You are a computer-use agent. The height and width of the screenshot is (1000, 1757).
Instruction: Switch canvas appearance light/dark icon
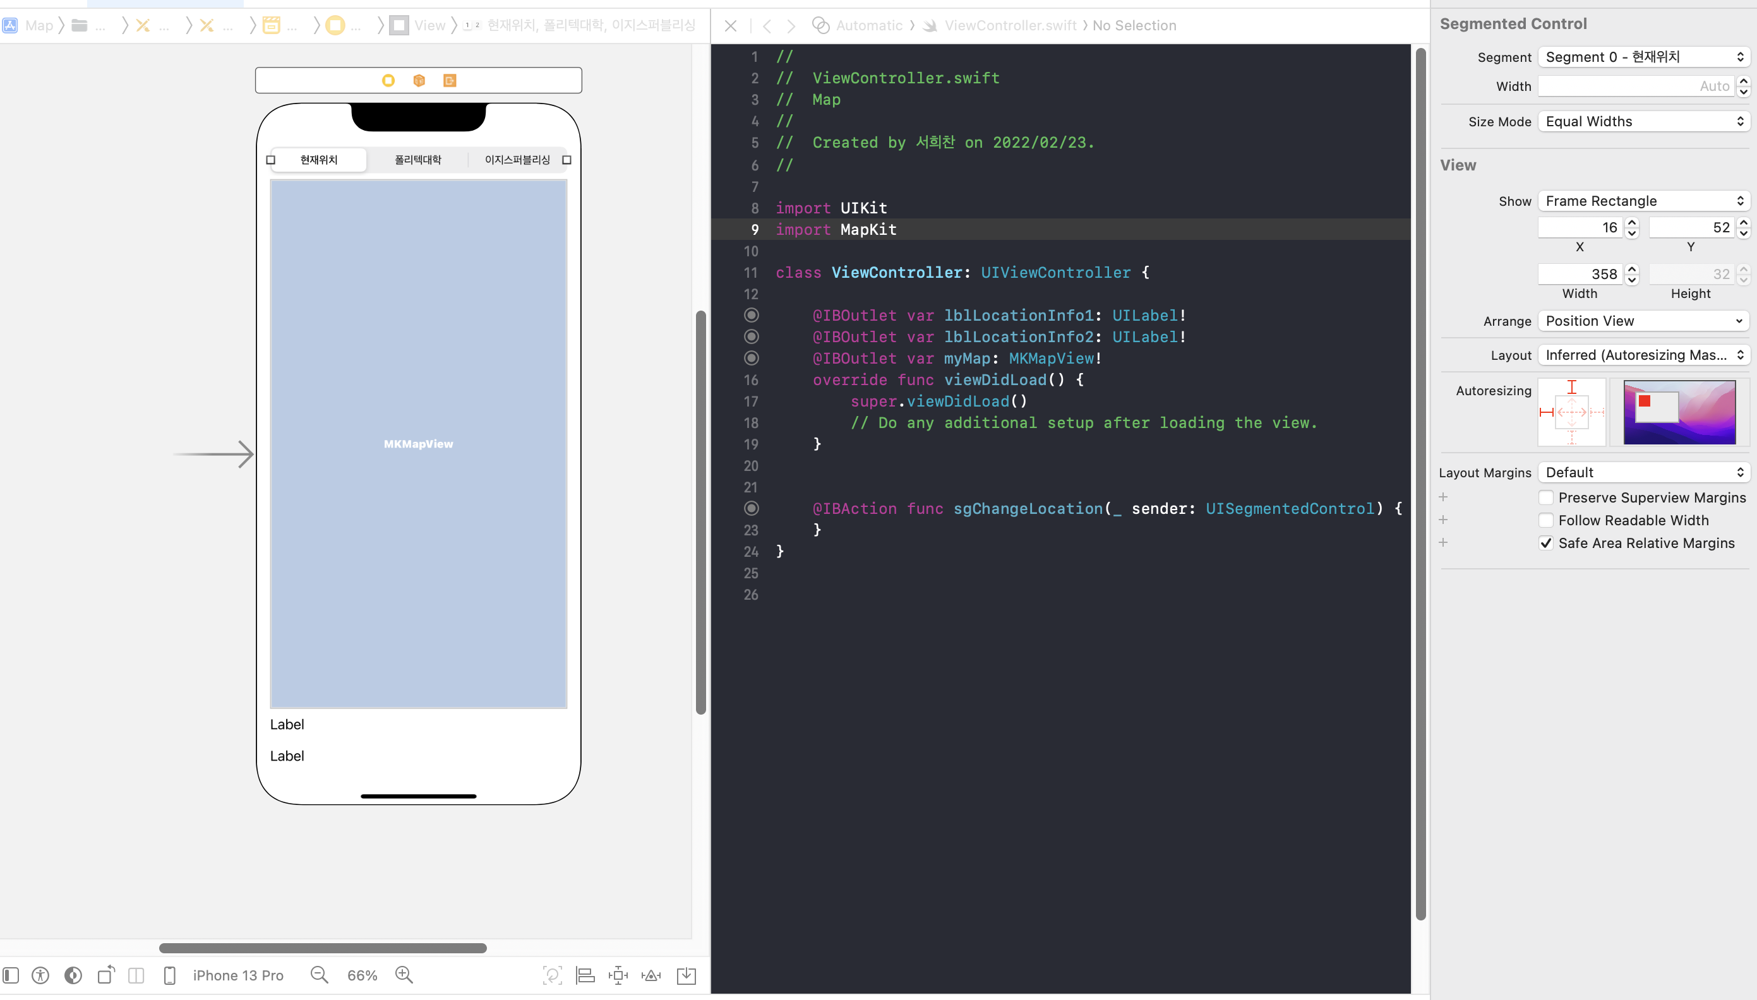point(73,975)
